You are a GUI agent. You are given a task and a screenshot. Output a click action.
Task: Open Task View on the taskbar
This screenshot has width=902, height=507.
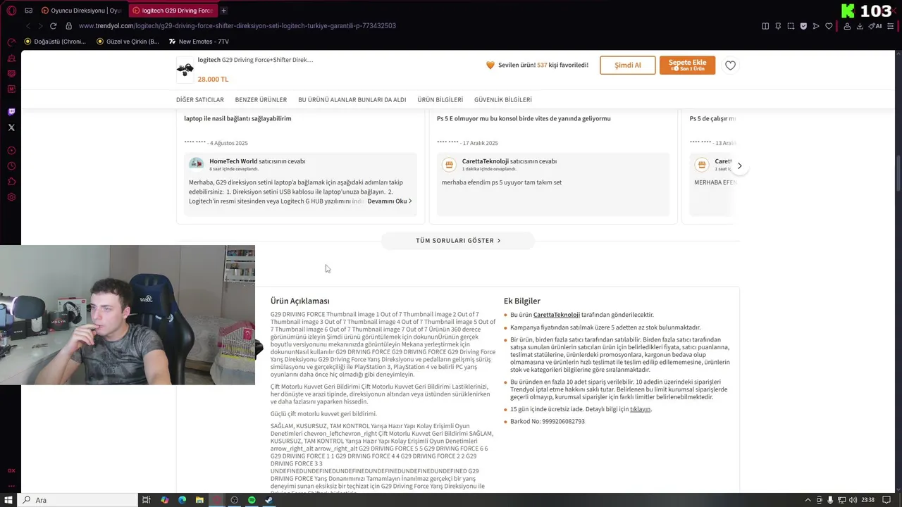pyautogui.click(x=147, y=500)
